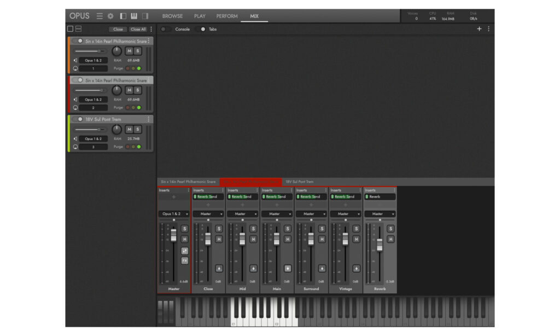Open output dropdown on the Surround channel
Image resolution: width=560 pixels, height=336 pixels.
click(x=311, y=214)
